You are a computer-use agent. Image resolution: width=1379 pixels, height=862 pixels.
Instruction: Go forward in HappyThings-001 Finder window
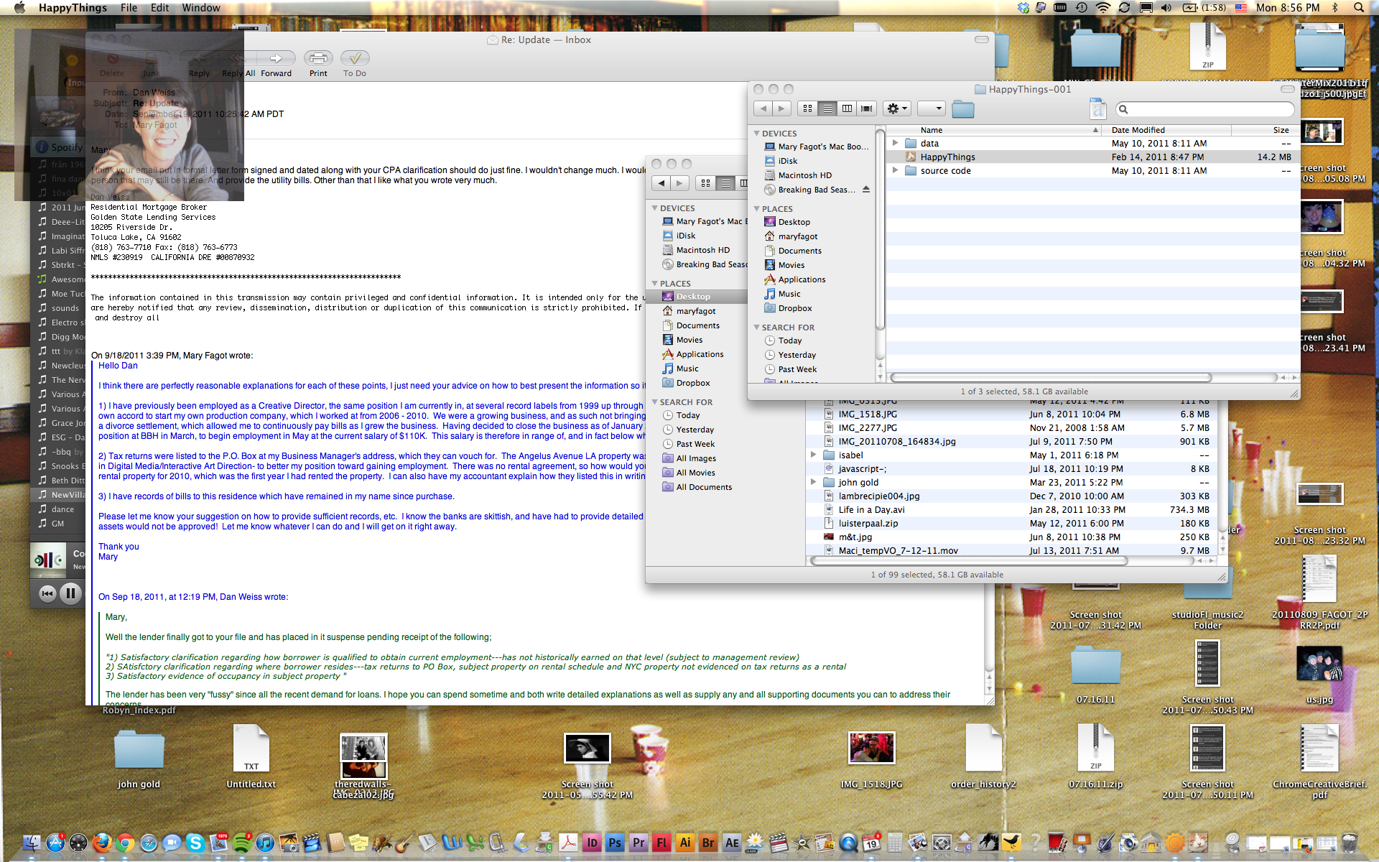coord(781,108)
